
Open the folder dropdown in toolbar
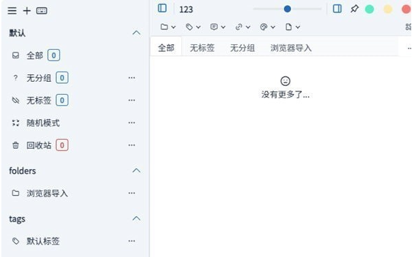[x=168, y=27]
